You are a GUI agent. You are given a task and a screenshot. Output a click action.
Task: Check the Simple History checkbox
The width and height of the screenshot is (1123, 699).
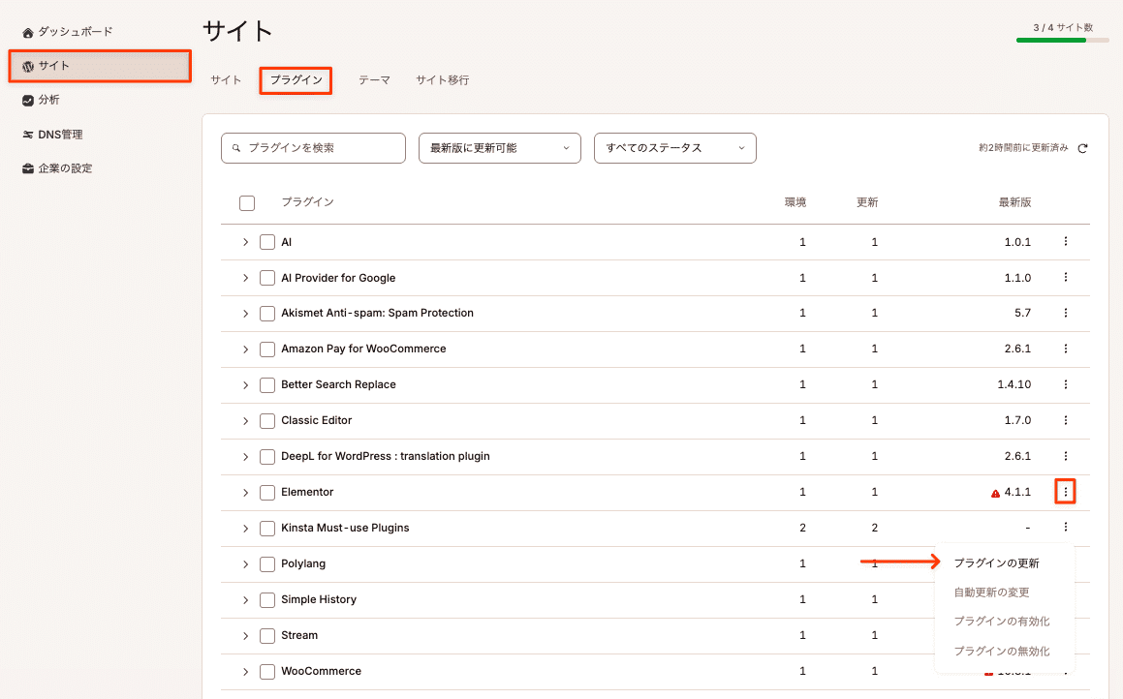267,599
